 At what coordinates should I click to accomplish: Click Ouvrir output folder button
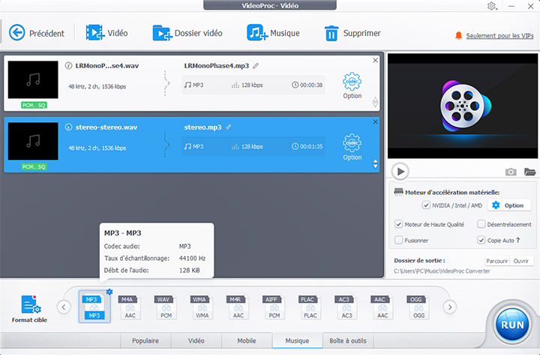[521, 261]
